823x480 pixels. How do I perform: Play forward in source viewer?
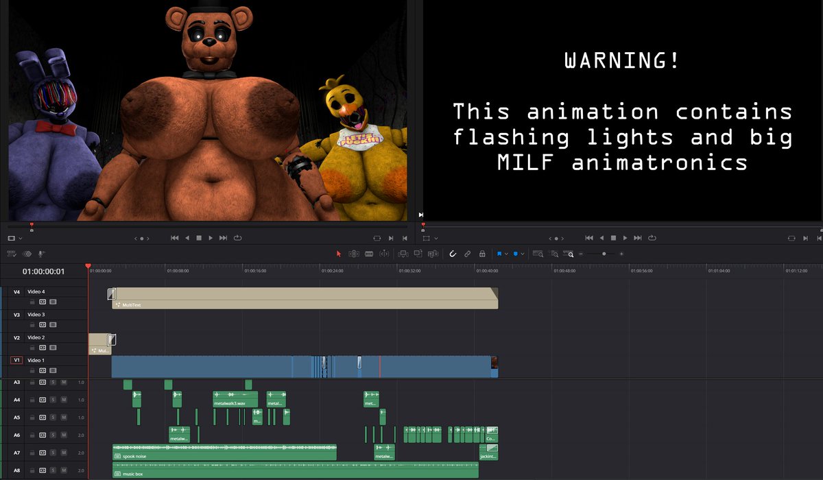tap(210, 238)
